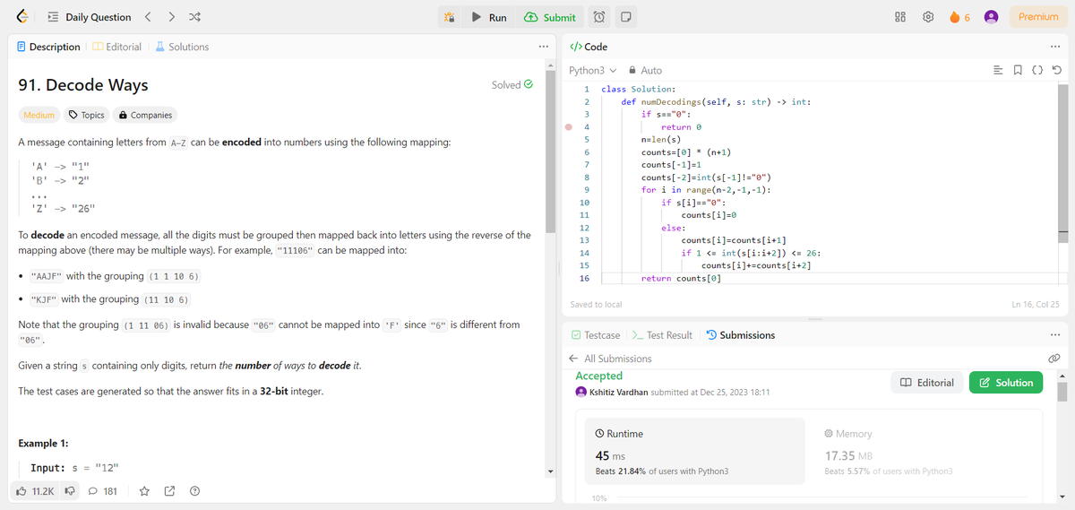Click the debugger icon beside Run
The image size is (1075, 510).
click(451, 17)
